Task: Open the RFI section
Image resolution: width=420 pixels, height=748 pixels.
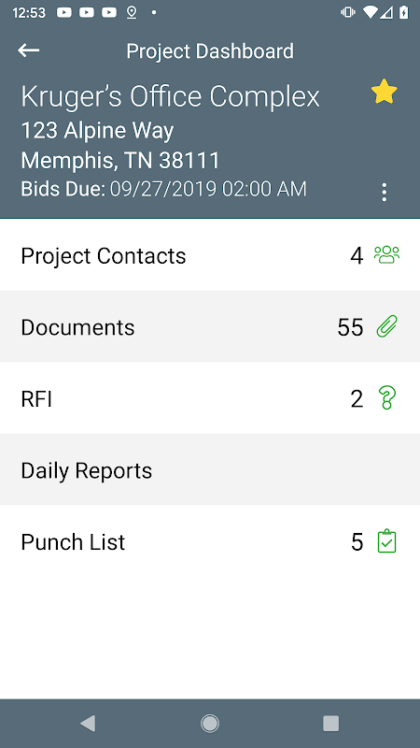Action: [210, 398]
